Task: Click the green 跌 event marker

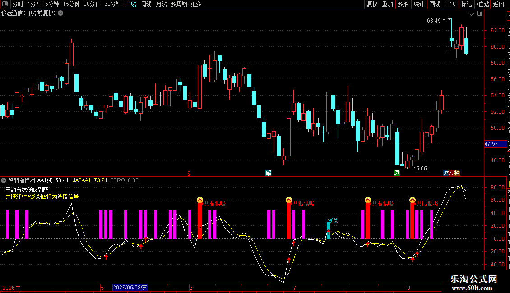Action: 397,173
